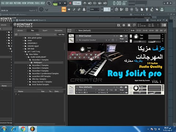Select the Wallpaper folder

coord(38,63)
